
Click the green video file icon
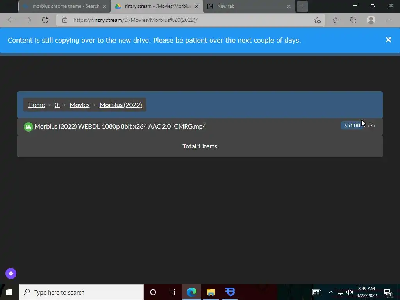click(28, 127)
